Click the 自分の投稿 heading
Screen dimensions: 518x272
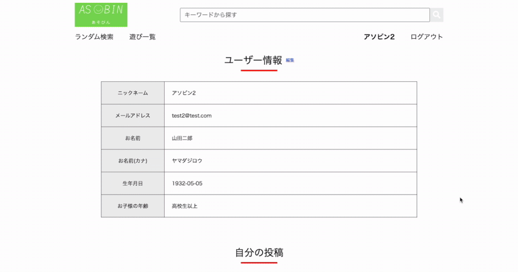click(259, 253)
